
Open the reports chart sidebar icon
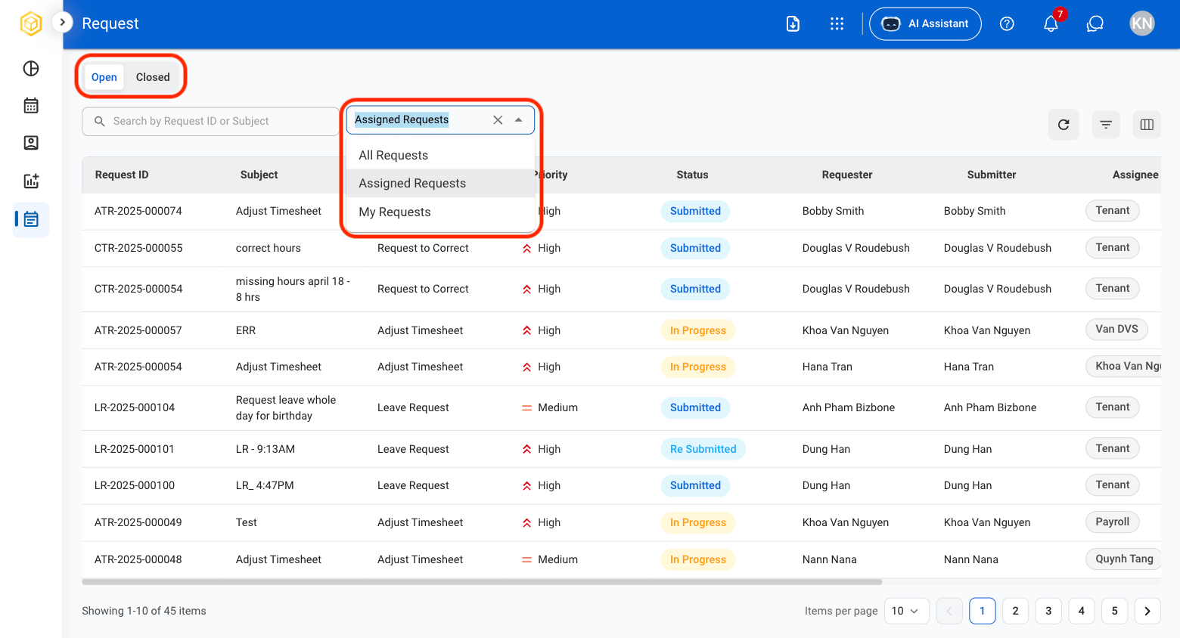[x=31, y=181]
